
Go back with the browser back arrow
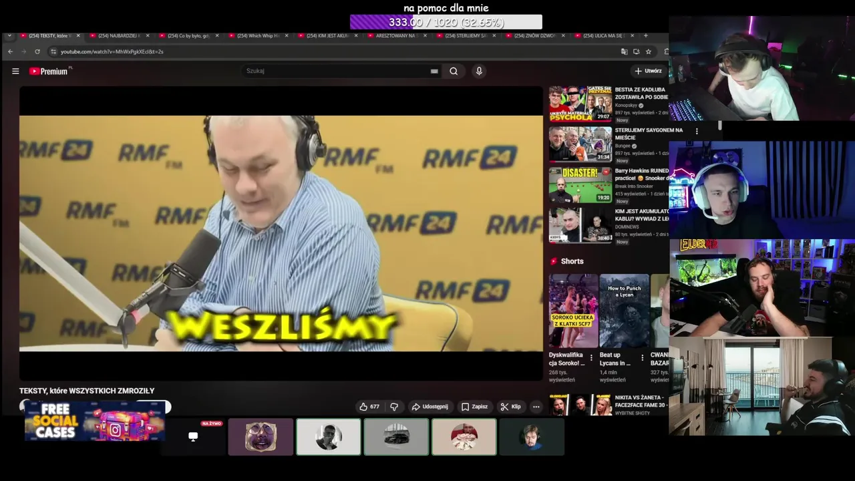click(x=10, y=51)
